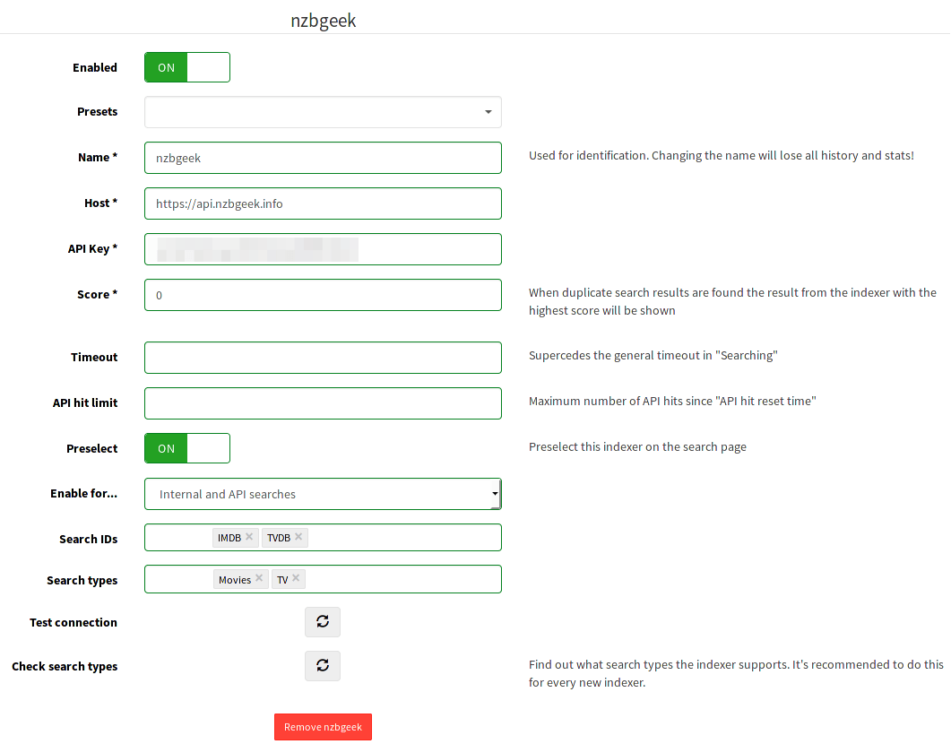
Task: Click the Test connection label
Action: (x=73, y=622)
